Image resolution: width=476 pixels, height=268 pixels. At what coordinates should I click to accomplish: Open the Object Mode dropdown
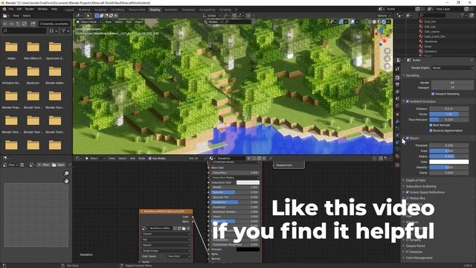[x=89, y=22]
